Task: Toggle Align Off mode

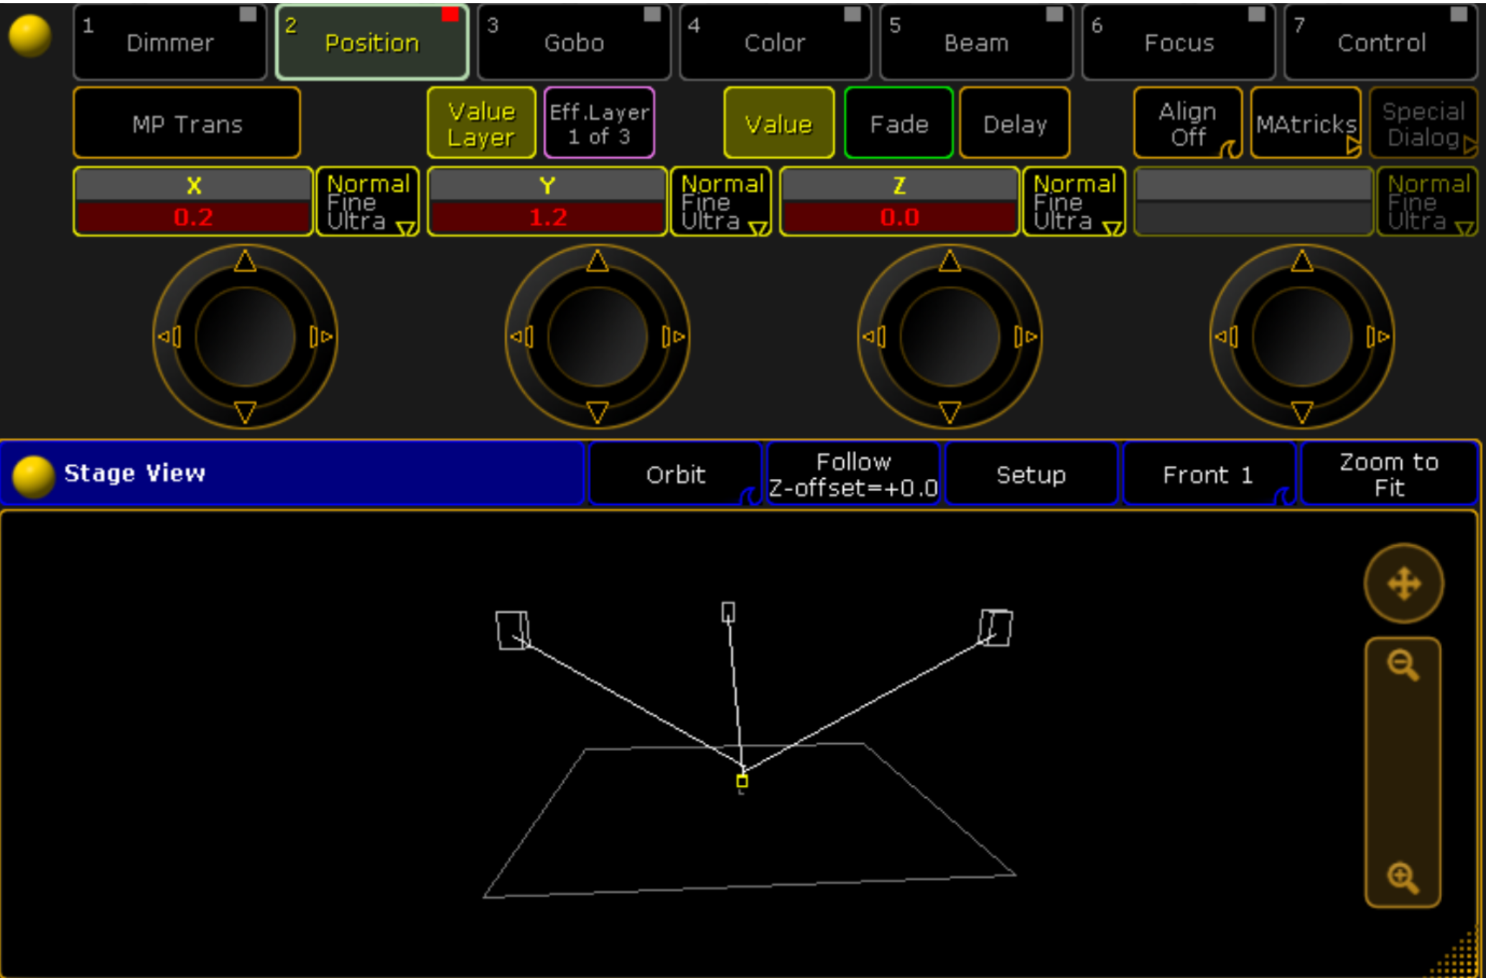Action: point(1188,124)
